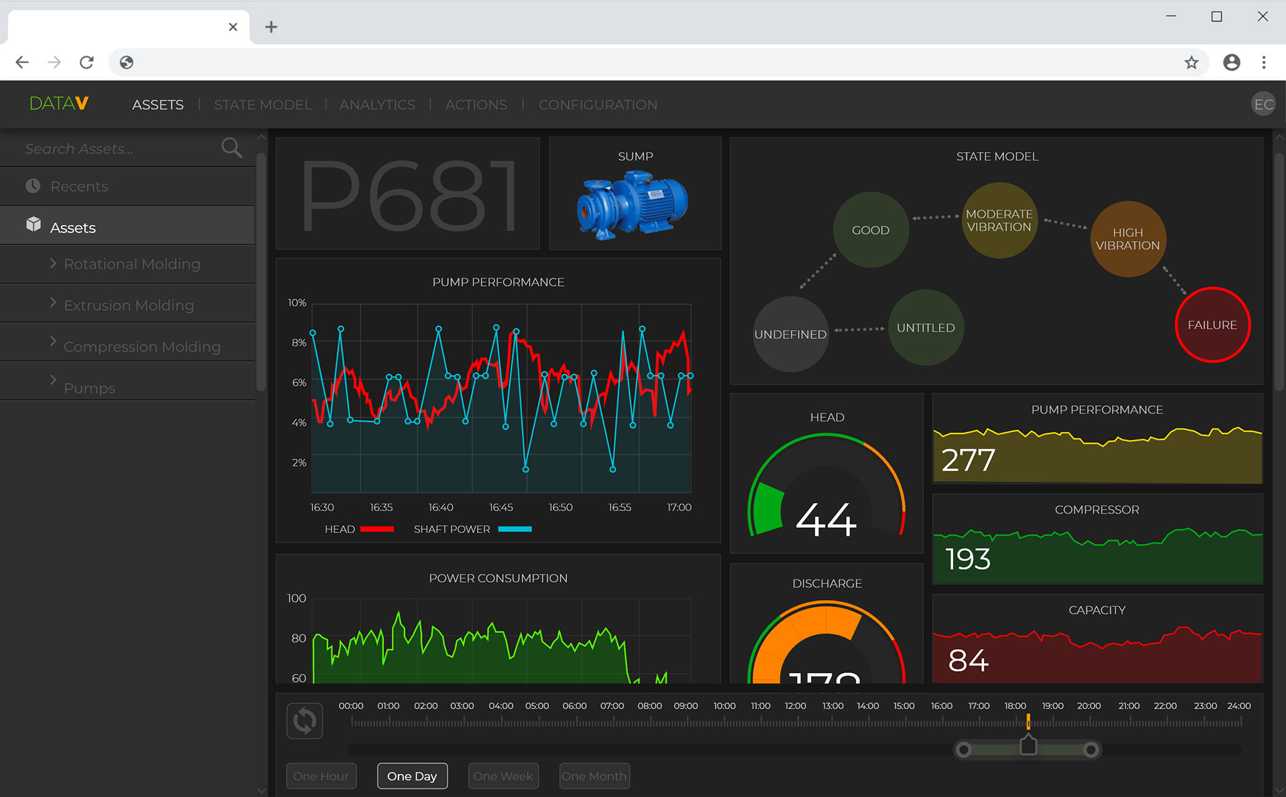
Task: Click the timeline refresh sync icon
Action: click(x=305, y=721)
